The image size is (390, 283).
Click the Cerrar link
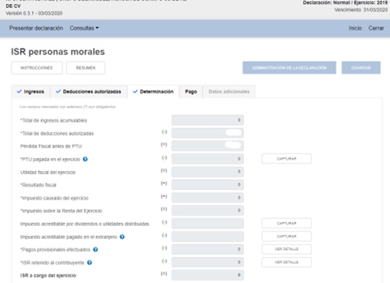376,28
